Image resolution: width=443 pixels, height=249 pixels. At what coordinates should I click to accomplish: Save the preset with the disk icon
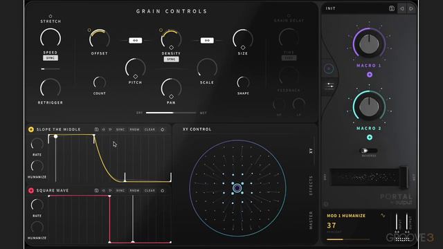pyautogui.click(x=392, y=8)
